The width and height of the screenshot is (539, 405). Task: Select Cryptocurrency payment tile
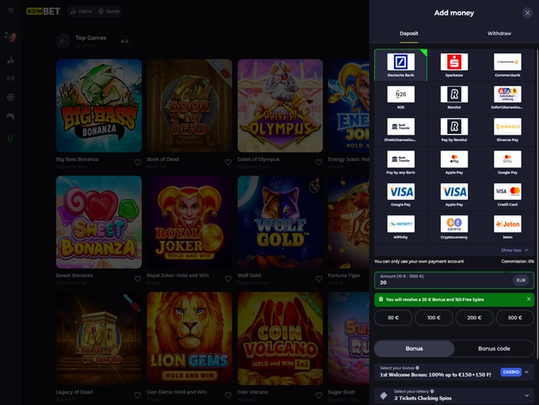tap(453, 227)
